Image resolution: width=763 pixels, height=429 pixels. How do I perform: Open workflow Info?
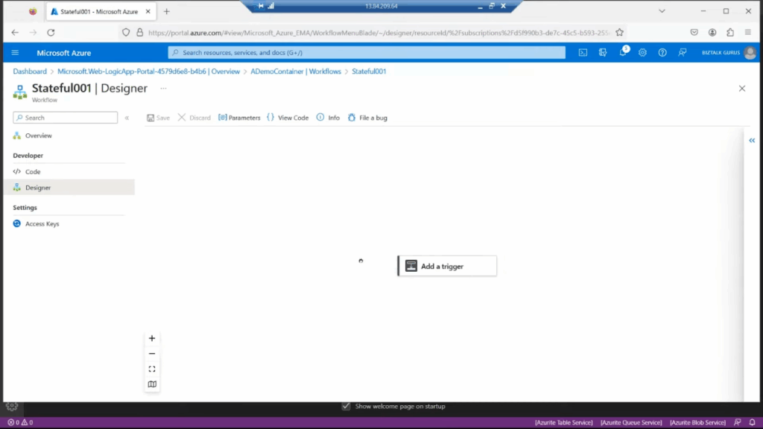328,118
